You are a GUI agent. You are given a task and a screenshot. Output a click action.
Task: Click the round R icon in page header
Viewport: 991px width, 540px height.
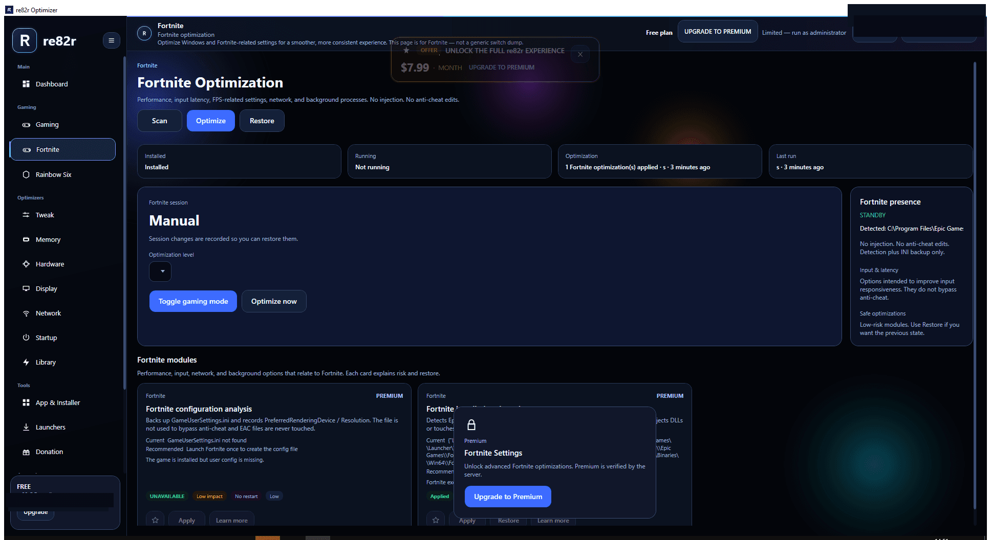(x=144, y=33)
